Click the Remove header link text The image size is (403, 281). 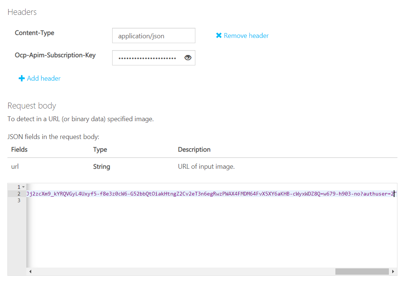click(246, 35)
